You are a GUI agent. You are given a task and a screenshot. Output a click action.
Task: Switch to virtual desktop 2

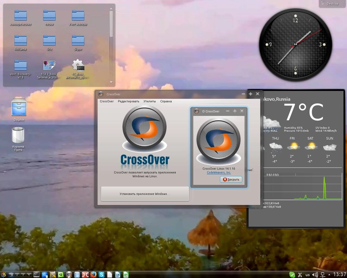17,274
